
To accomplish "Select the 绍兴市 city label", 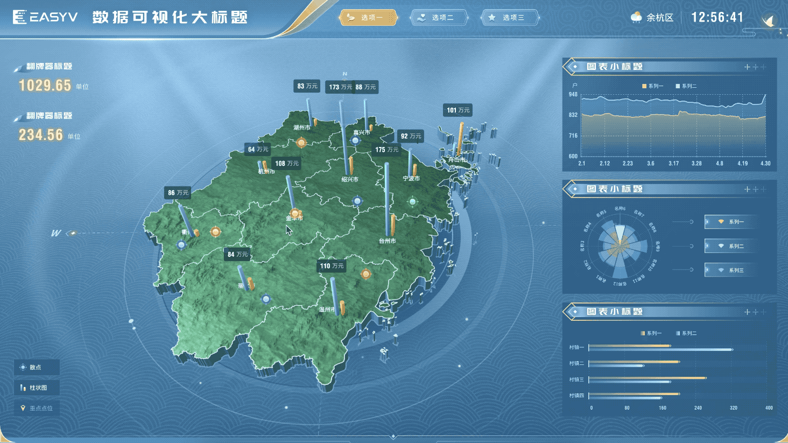I will pyautogui.click(x=350, y=179).
